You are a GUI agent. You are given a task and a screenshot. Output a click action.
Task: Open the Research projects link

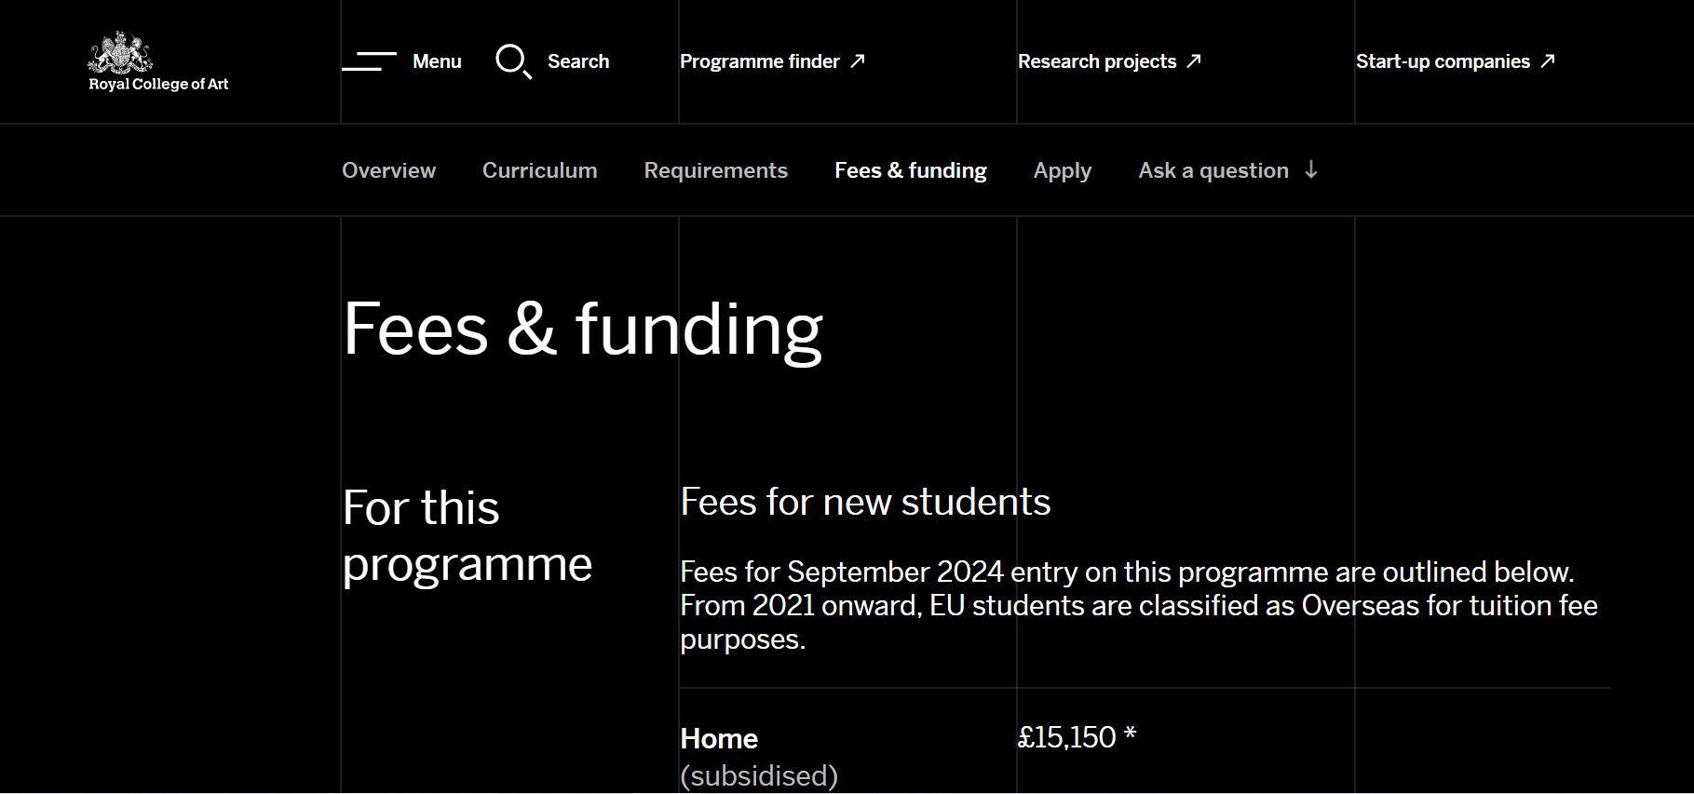pyautogui.click(x=1097, y=61)
